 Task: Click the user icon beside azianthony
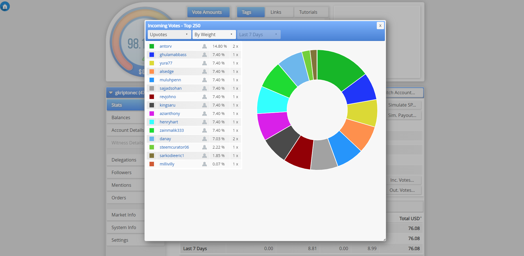click(205, 114)
